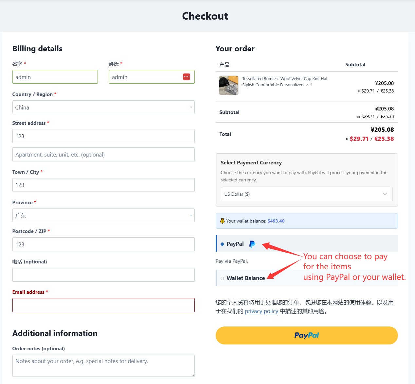Click the Postcode / ZIP field
The image size is (415, 384).
point(103,244)
